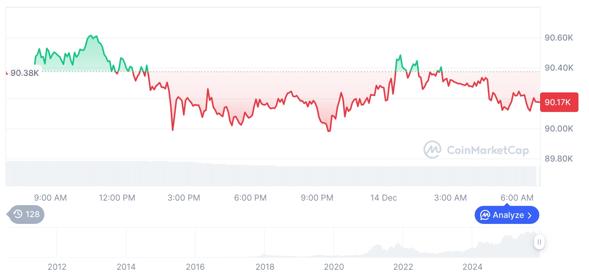Screen dimensions: 589x275
Task: Select 2024 on the navigator timeline
Action: tap(472, 267)
